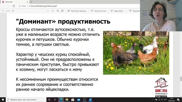Zoom in on the PDF
182x102 pixels.
coord(53,11)
